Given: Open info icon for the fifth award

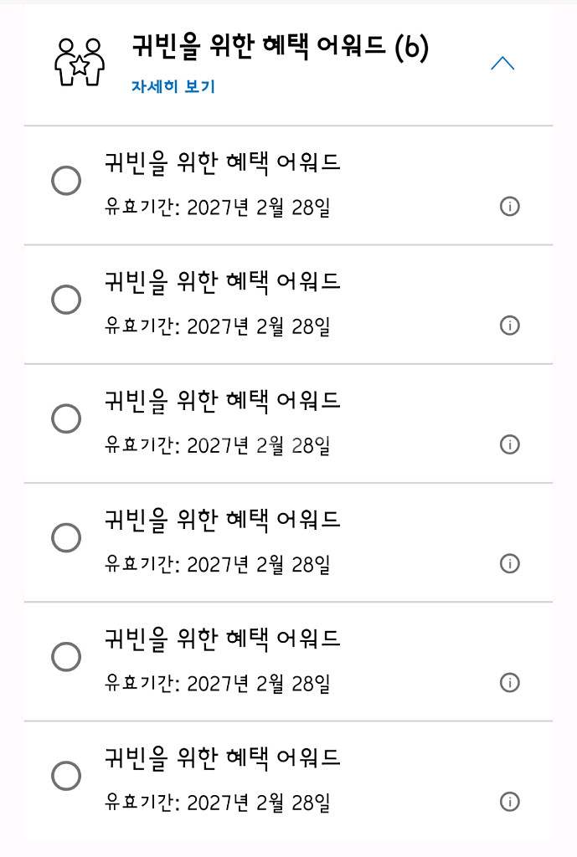Looking at the screenshot, I should coord(509,683).
